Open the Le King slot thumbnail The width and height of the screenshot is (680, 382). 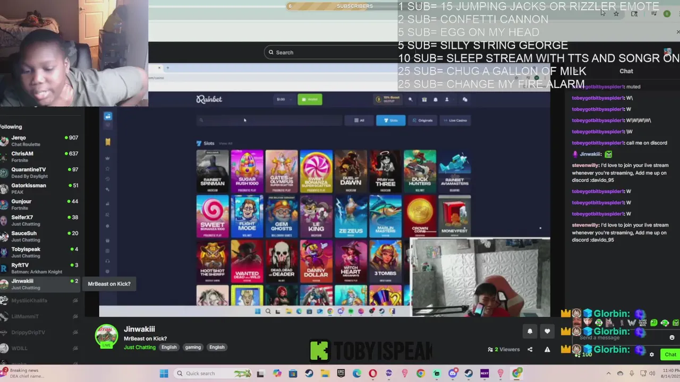point(316,216)
